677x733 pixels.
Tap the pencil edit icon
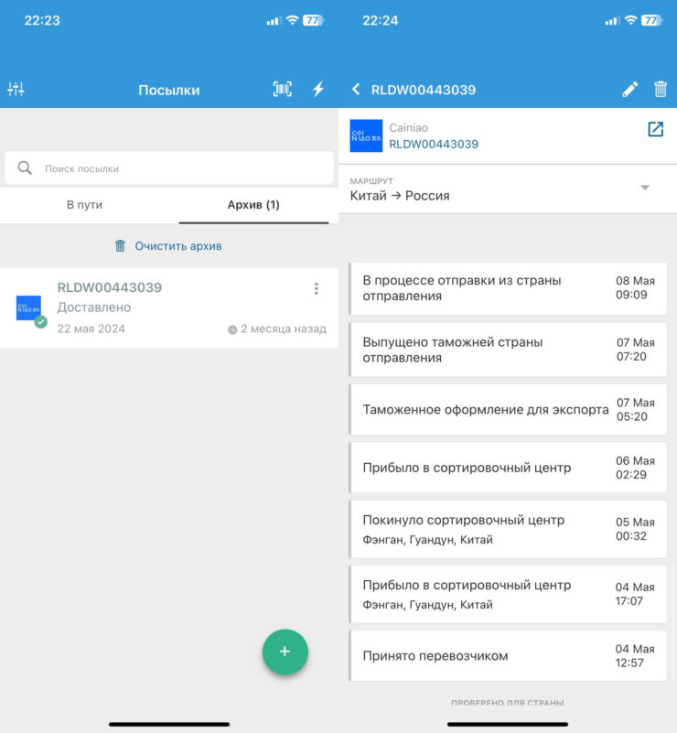tap(629, 89)
